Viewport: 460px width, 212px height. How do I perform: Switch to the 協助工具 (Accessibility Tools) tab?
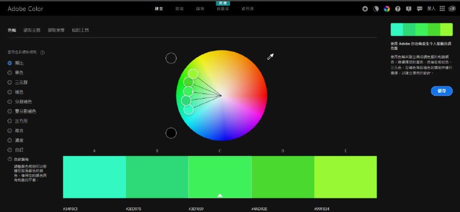click(x=80, y=30)
